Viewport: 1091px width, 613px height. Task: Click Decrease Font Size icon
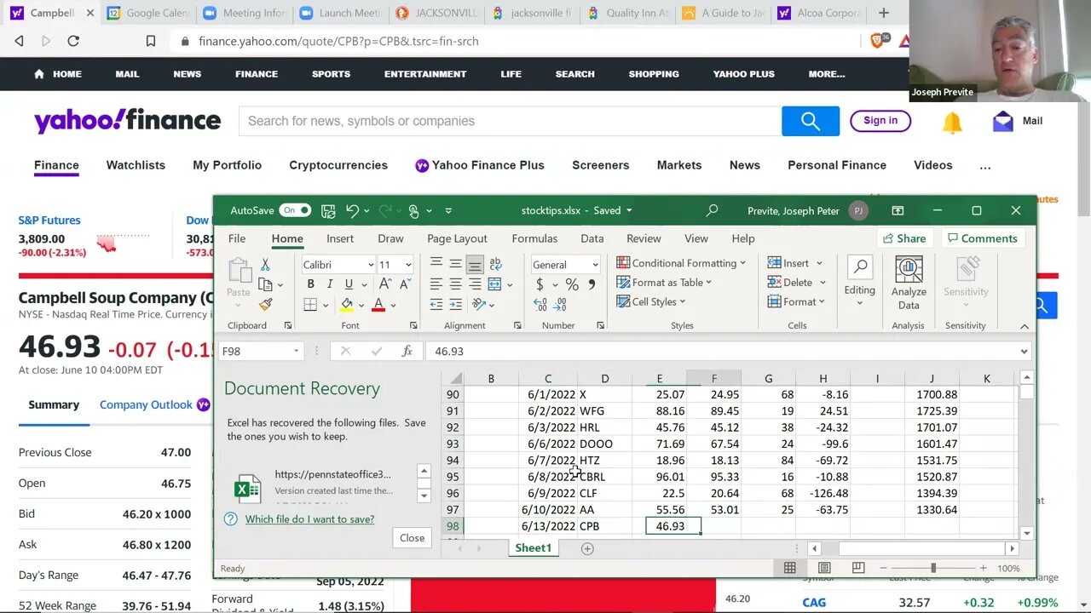click(404, 284)
